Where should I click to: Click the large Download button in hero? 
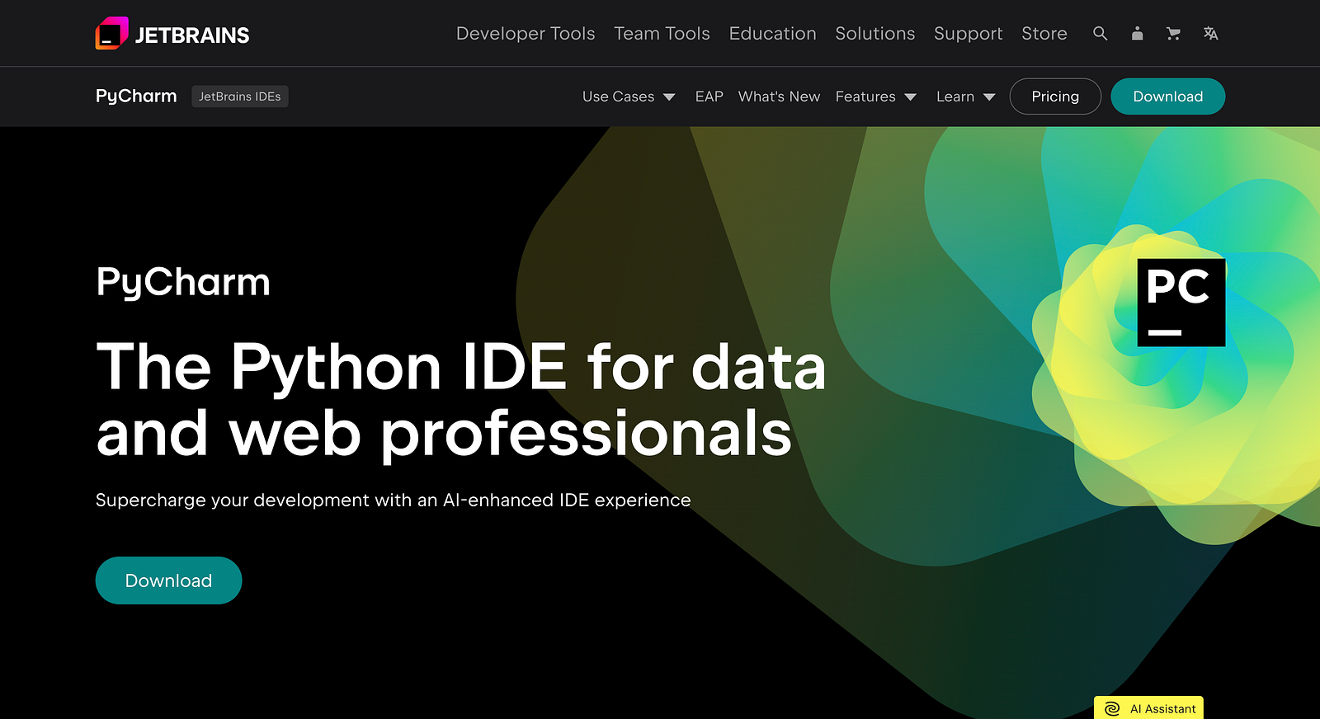tap(168, 580)
